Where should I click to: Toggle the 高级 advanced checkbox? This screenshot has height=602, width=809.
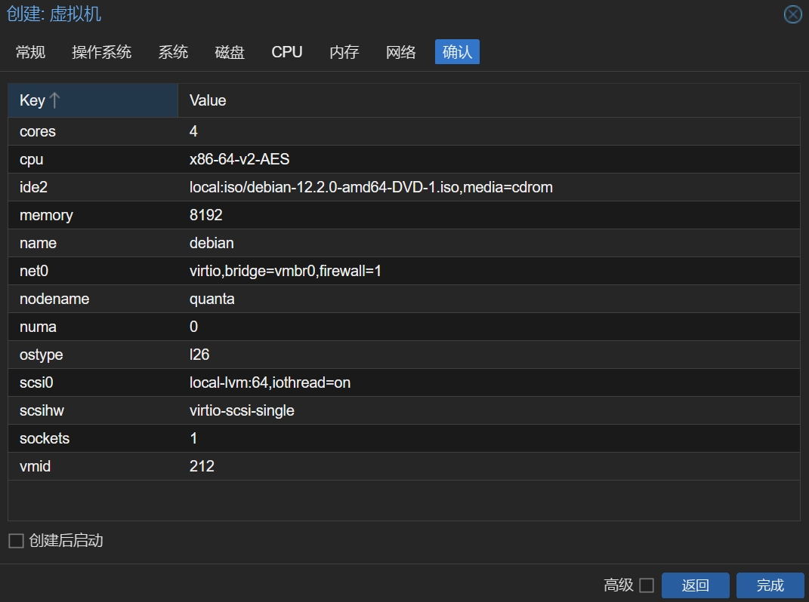click(x=647, y=585)
